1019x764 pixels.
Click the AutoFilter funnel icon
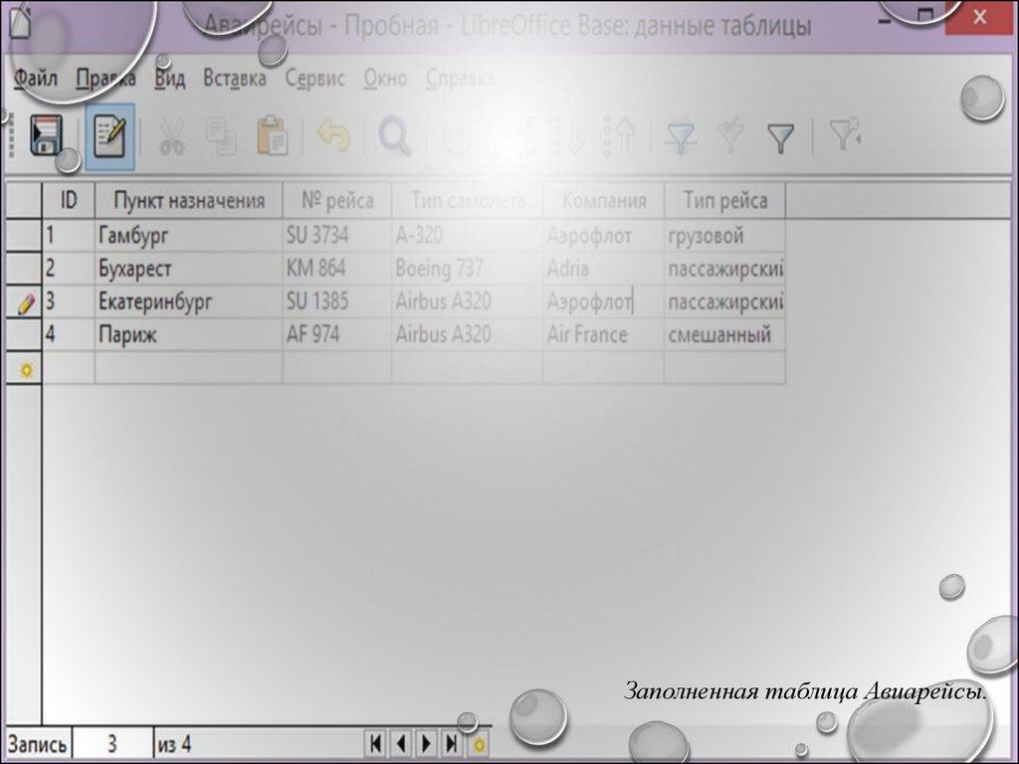(x=681, y=137)
